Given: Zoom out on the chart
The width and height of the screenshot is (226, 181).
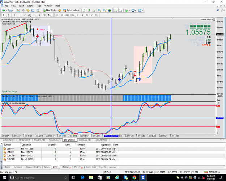Looking at the screenshot, I should [x=105, y=10].
